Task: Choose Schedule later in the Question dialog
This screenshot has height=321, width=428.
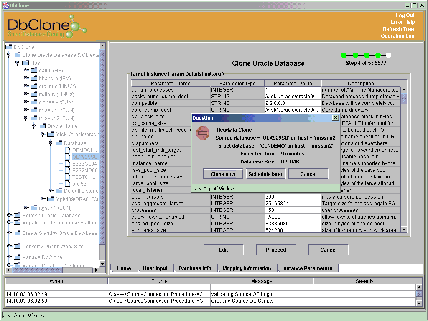Action: click(x=265, y=174)
